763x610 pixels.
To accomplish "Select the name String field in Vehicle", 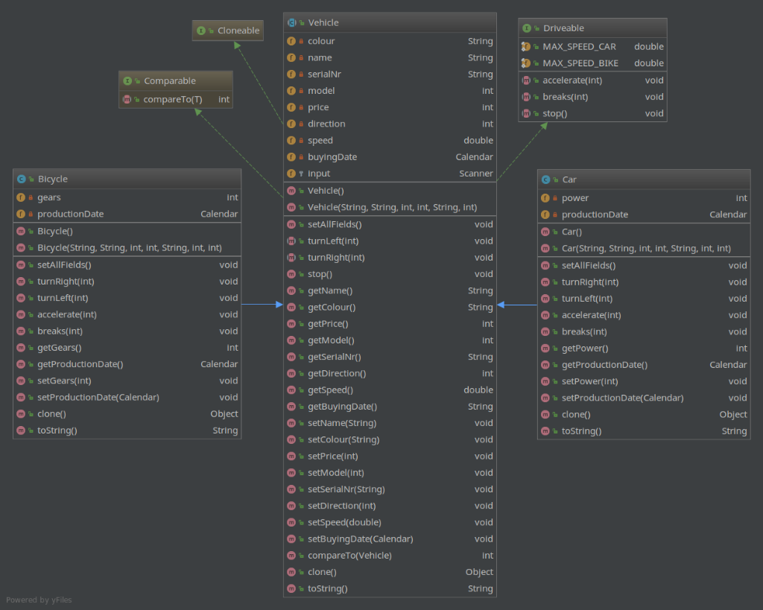I will point(390,58).
